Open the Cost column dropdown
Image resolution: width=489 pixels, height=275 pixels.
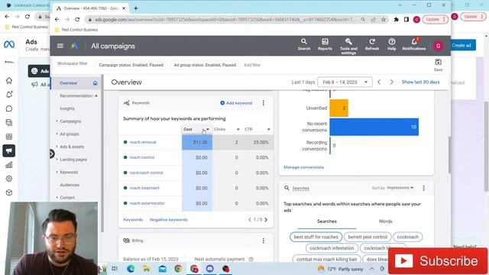(x=208, y=129)
